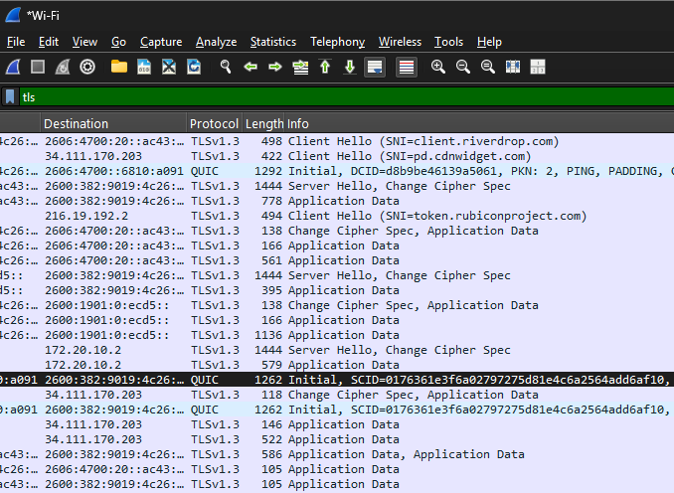The height and width of the screenshot is (493, 674).
Task: Select the QUIC Initial DCID=d8b9be46139a5061 packet
Action: click(x=337, y=171)
